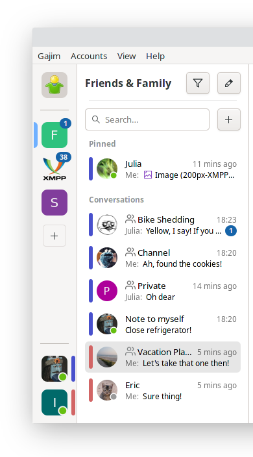Viewport: 253px width, 457px height.
Task: Add a new workspace with sidebar plus
Action: click(54, 236)
